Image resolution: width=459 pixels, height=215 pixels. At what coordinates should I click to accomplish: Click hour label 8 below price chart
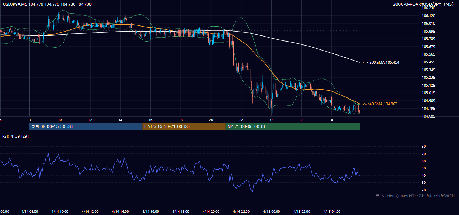[x=29, y=120]
